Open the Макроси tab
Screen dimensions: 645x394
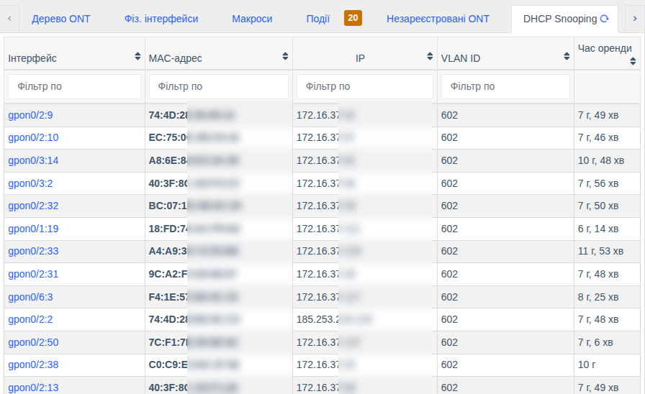tap(252, 19)
